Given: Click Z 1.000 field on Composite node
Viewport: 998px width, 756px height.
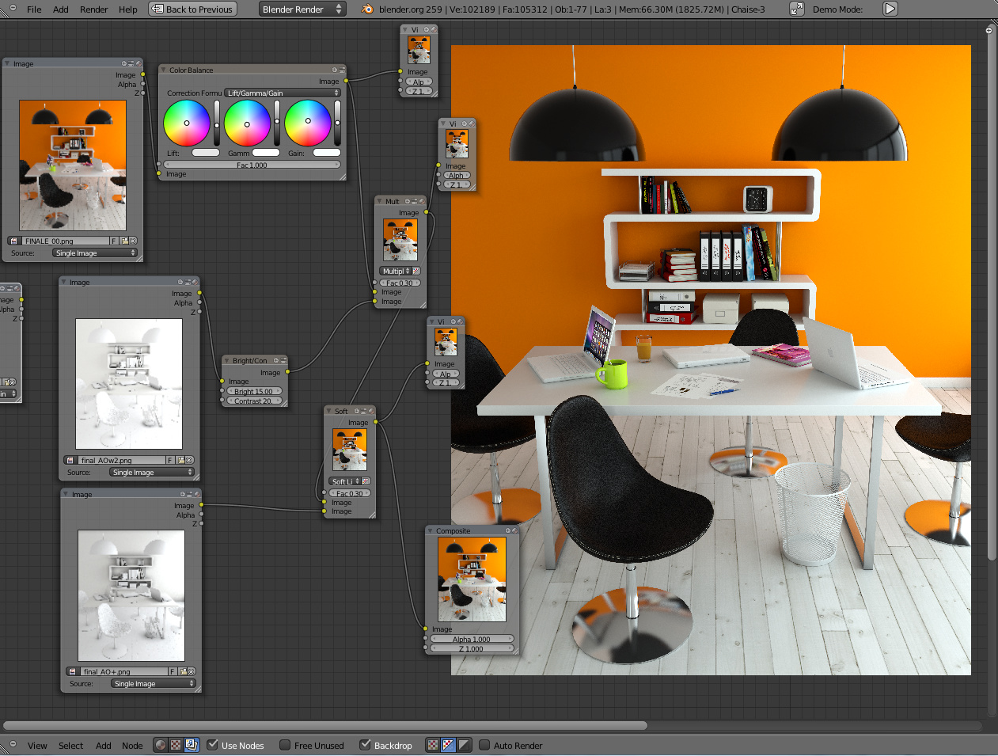Looking at the screenshot, I should pos(472,648).
